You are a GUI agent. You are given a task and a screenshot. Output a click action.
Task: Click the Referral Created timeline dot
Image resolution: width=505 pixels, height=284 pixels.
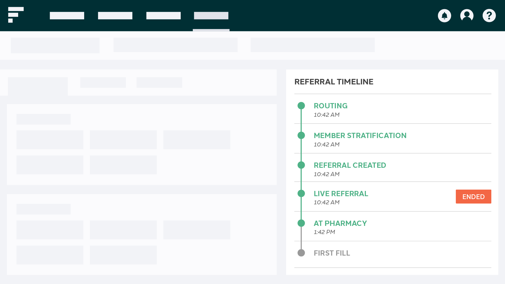coord(301,165)
